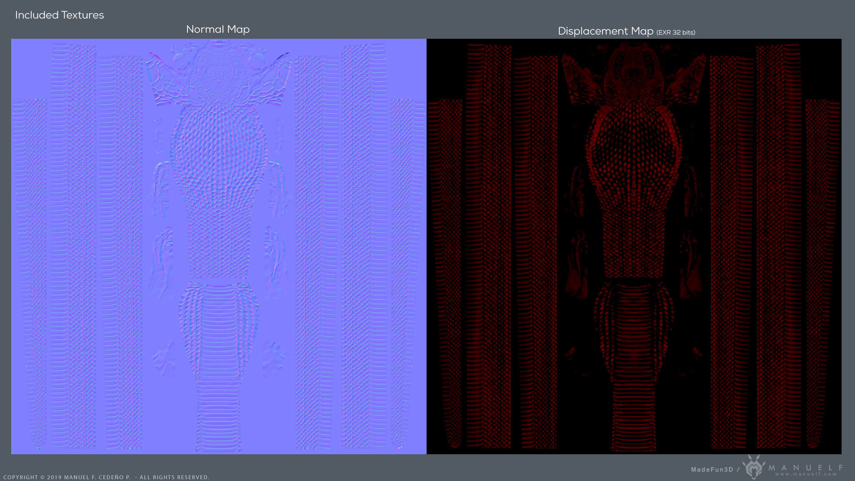Click right neck strip beside hood in normal map

(279, 136)
